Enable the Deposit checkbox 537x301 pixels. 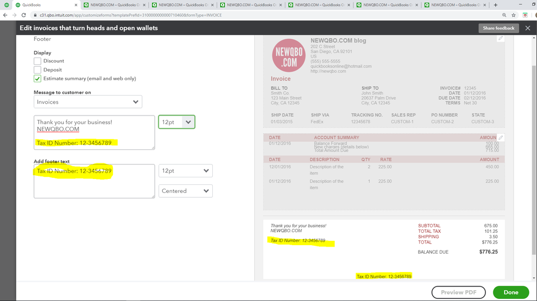(x=37, y=70)
